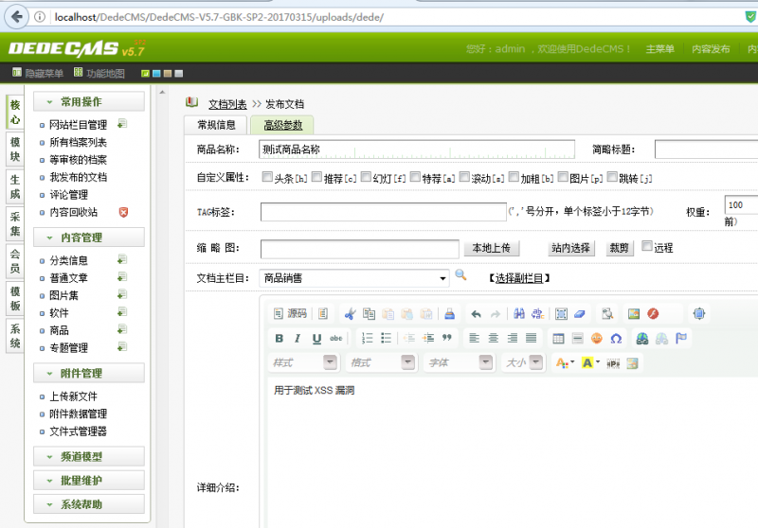
Task: Open the 文档列表 breadcrumb link
Action: (227, 104)
